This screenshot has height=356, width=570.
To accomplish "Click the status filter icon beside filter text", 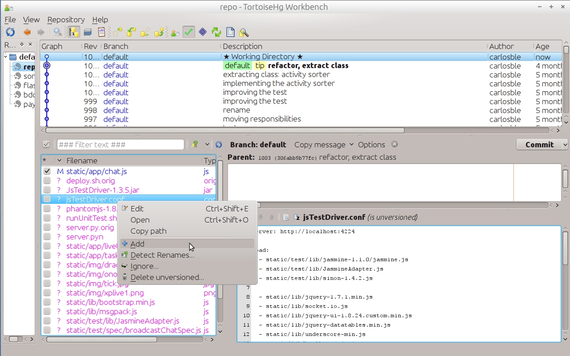I will (195, 145).
